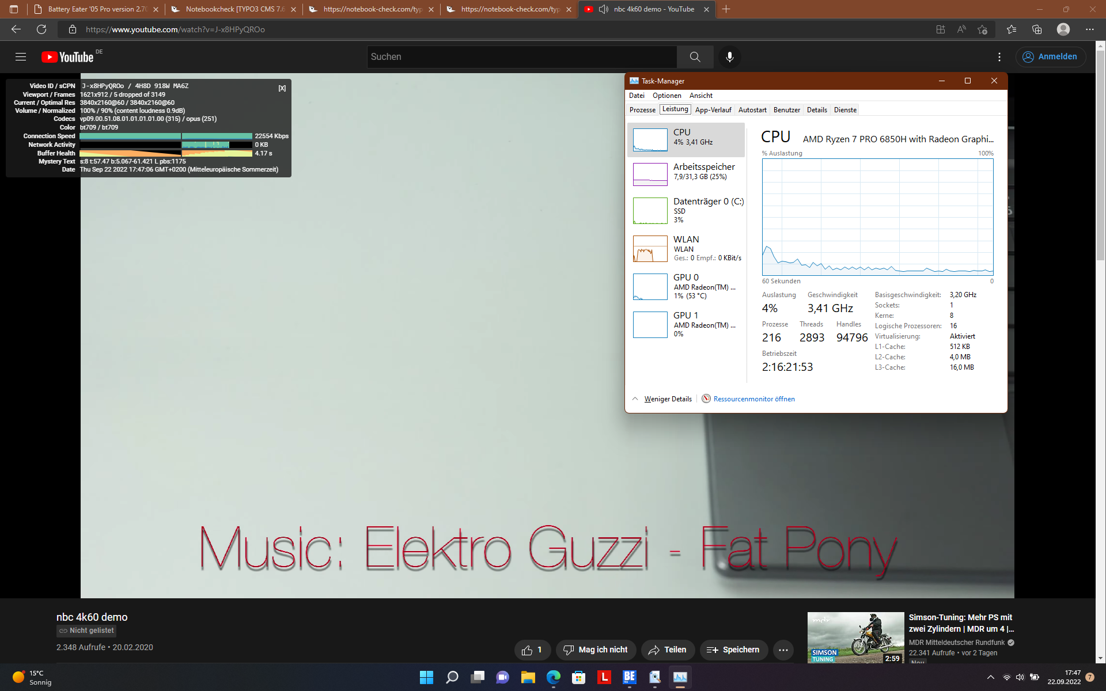Open the Simson-Tuning recommended video thumbnail

click(855, 637)
